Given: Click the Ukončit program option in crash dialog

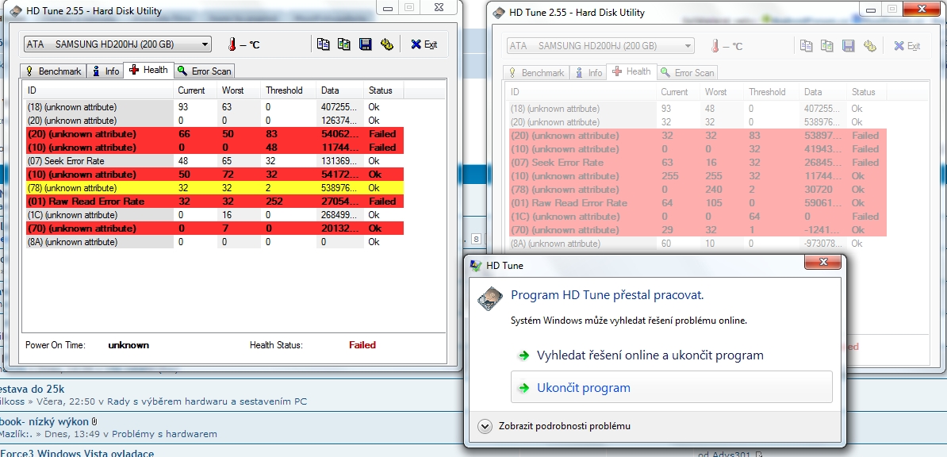Looking at the screenshot, I should pyautogui.click(x=672, y=387).
